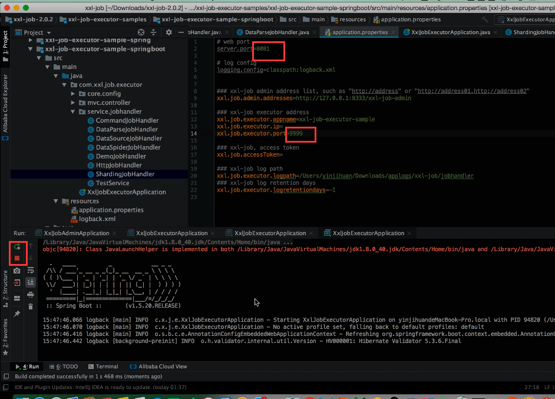Pin the current Run tab
The height and width of the screenshot is (399, 555).
[x=17, y=314]
